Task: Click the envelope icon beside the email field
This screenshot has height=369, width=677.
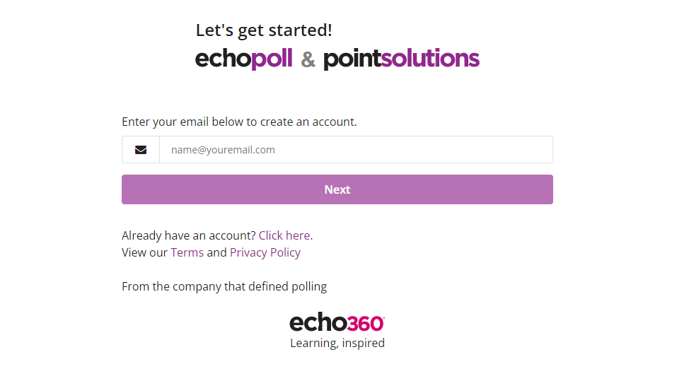Action: point(141,150)
